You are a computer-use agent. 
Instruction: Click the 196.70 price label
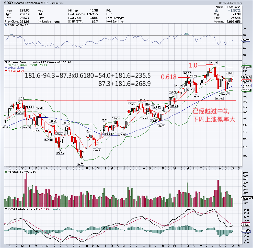(196, 97)
